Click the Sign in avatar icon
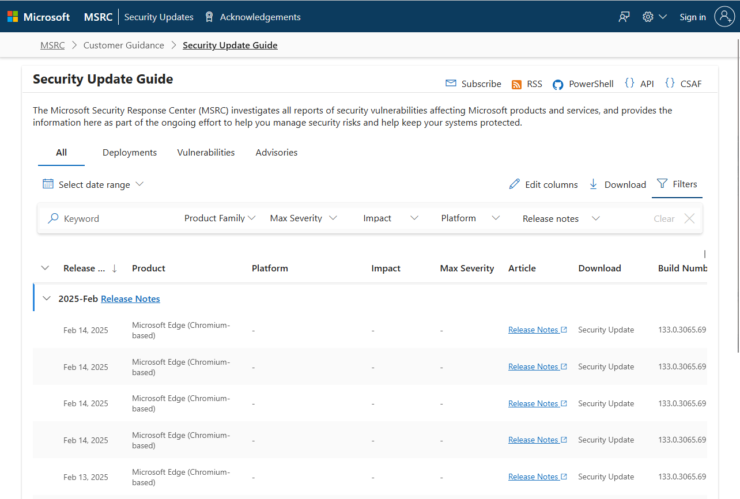 [x=724, y=17]
